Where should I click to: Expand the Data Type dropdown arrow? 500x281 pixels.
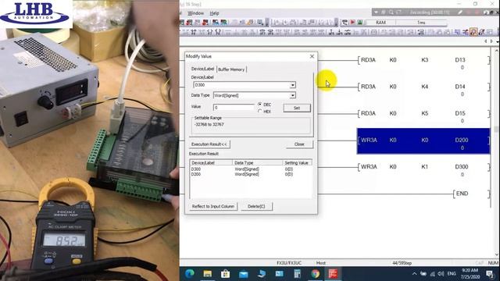point(292,95)
